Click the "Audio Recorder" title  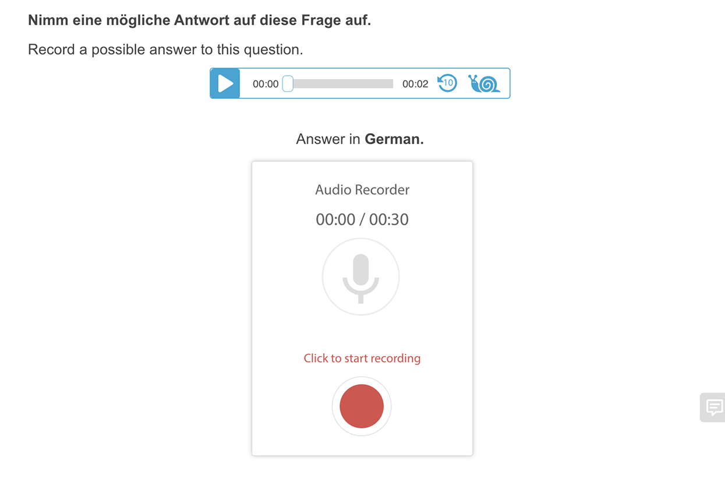pyautogui.click(x=362, y=190)
